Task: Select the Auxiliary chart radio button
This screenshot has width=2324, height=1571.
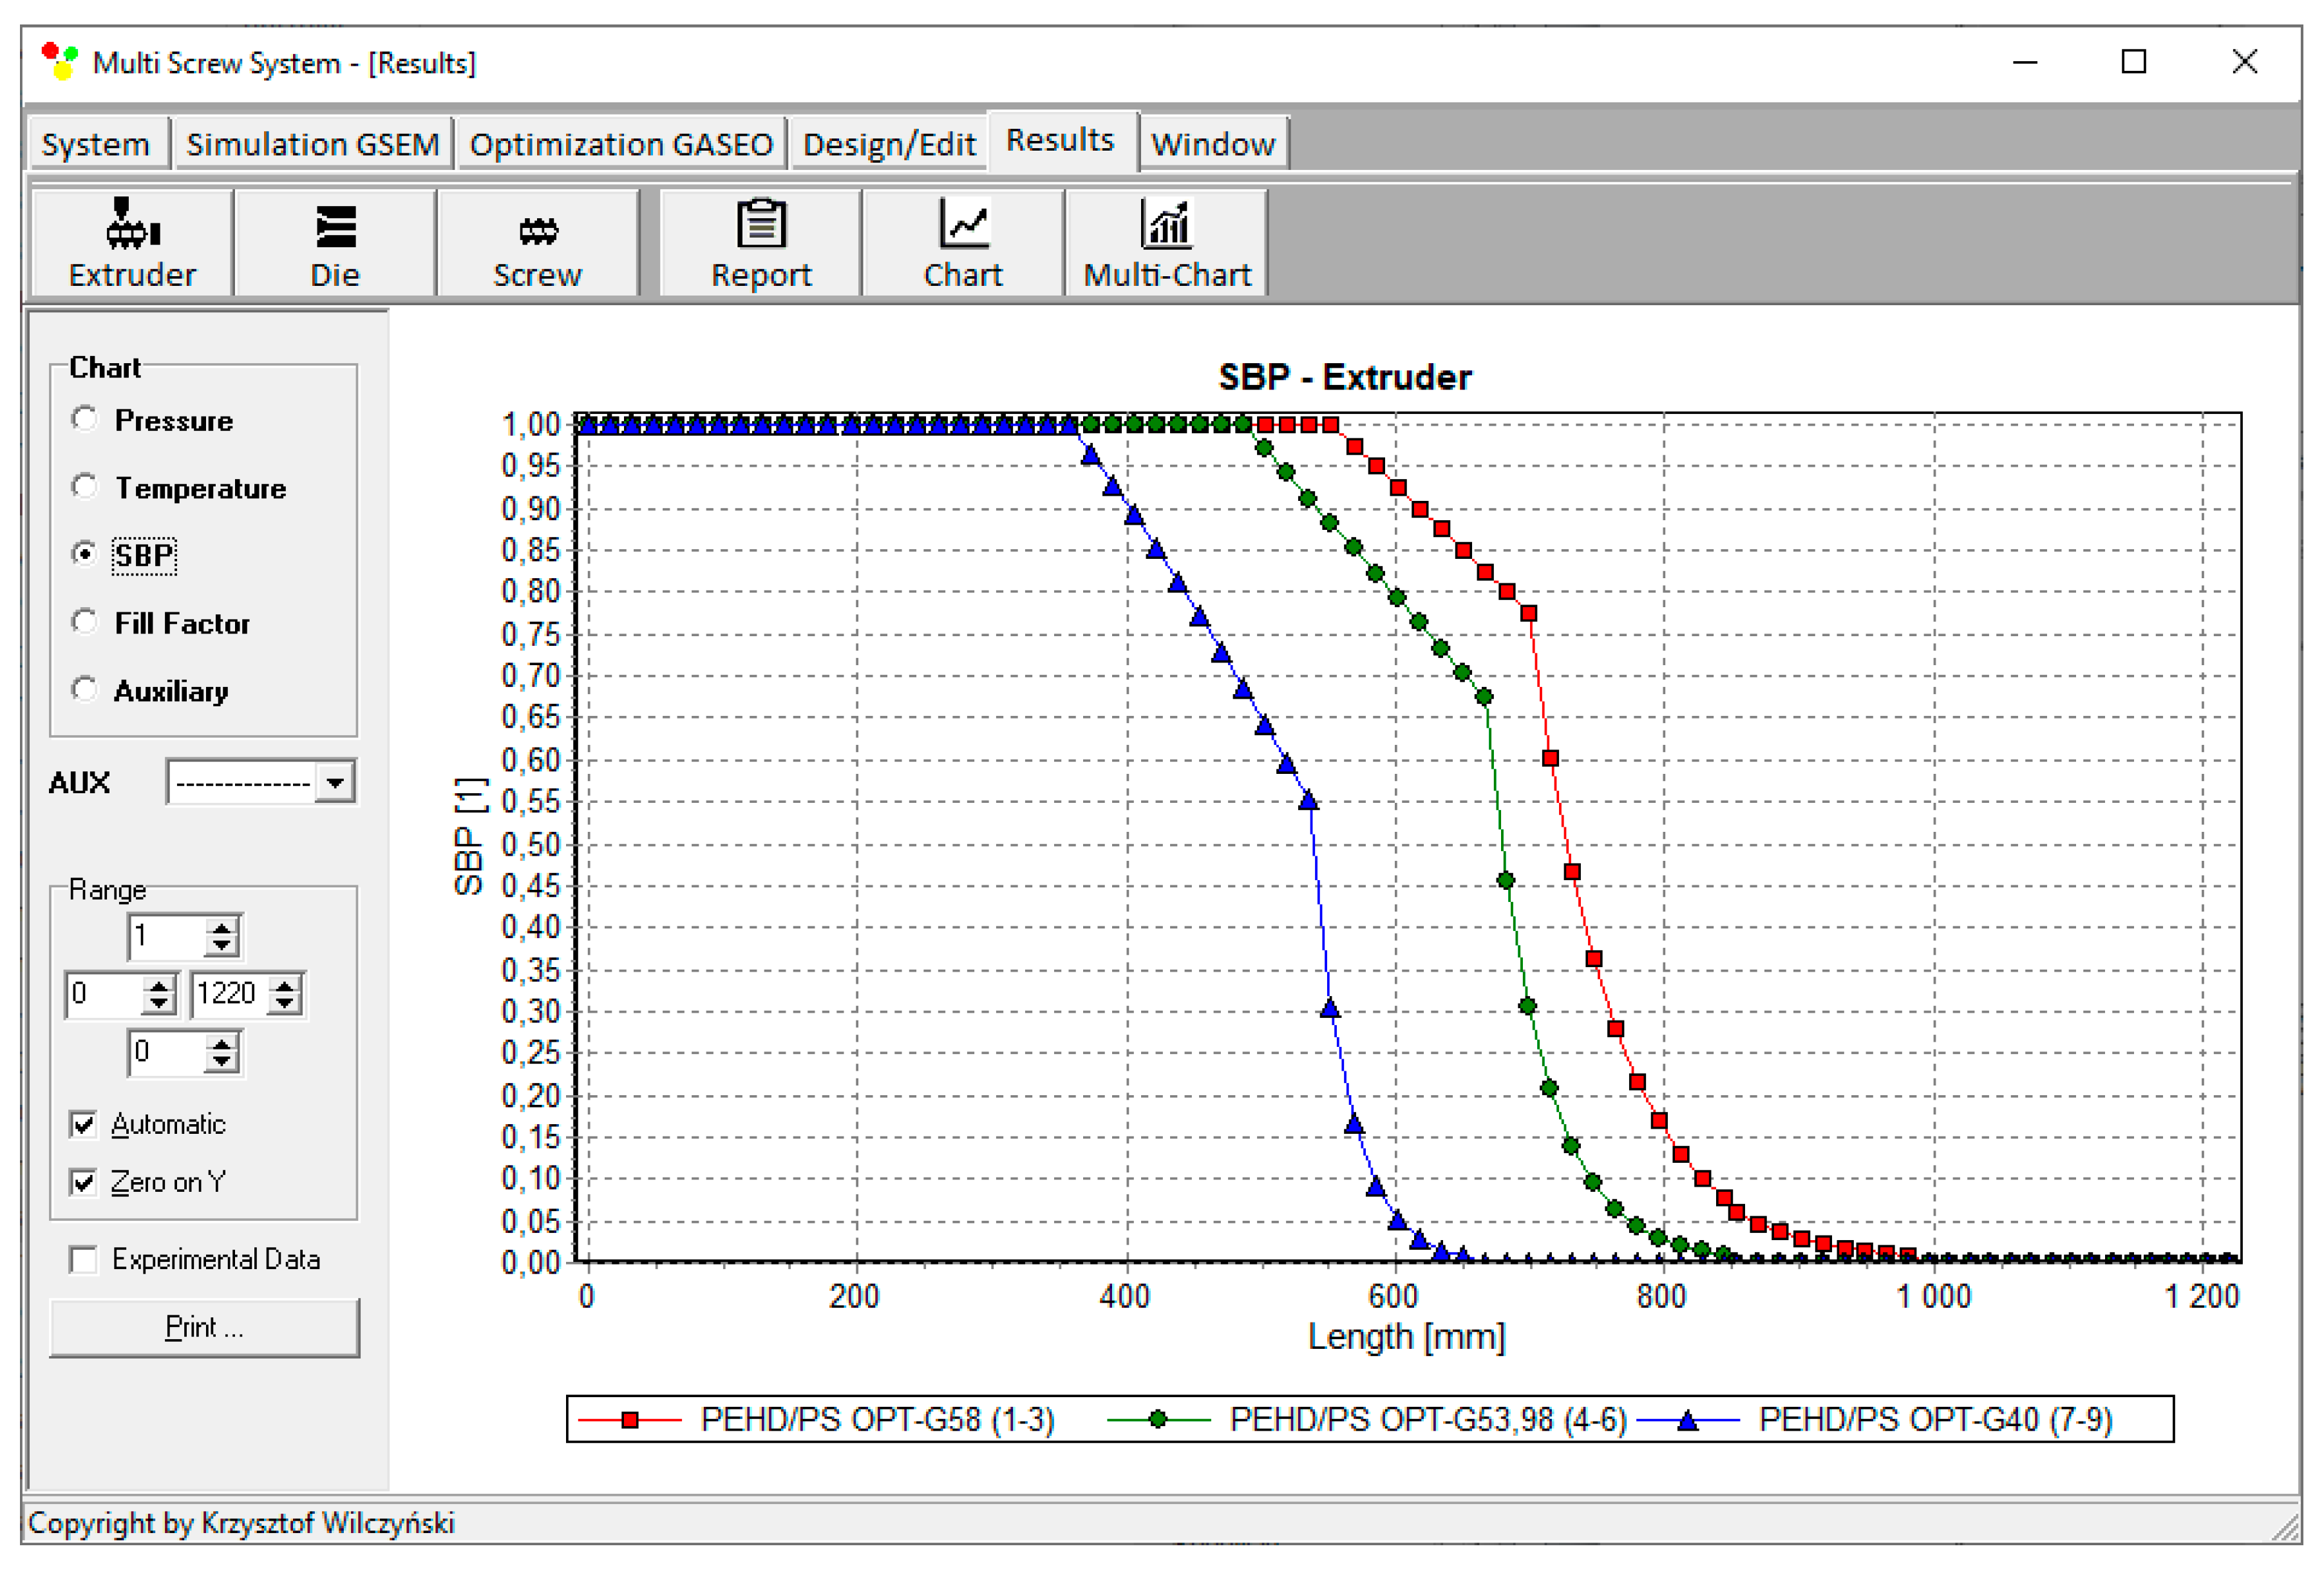Action: click(x=85, y=690)
